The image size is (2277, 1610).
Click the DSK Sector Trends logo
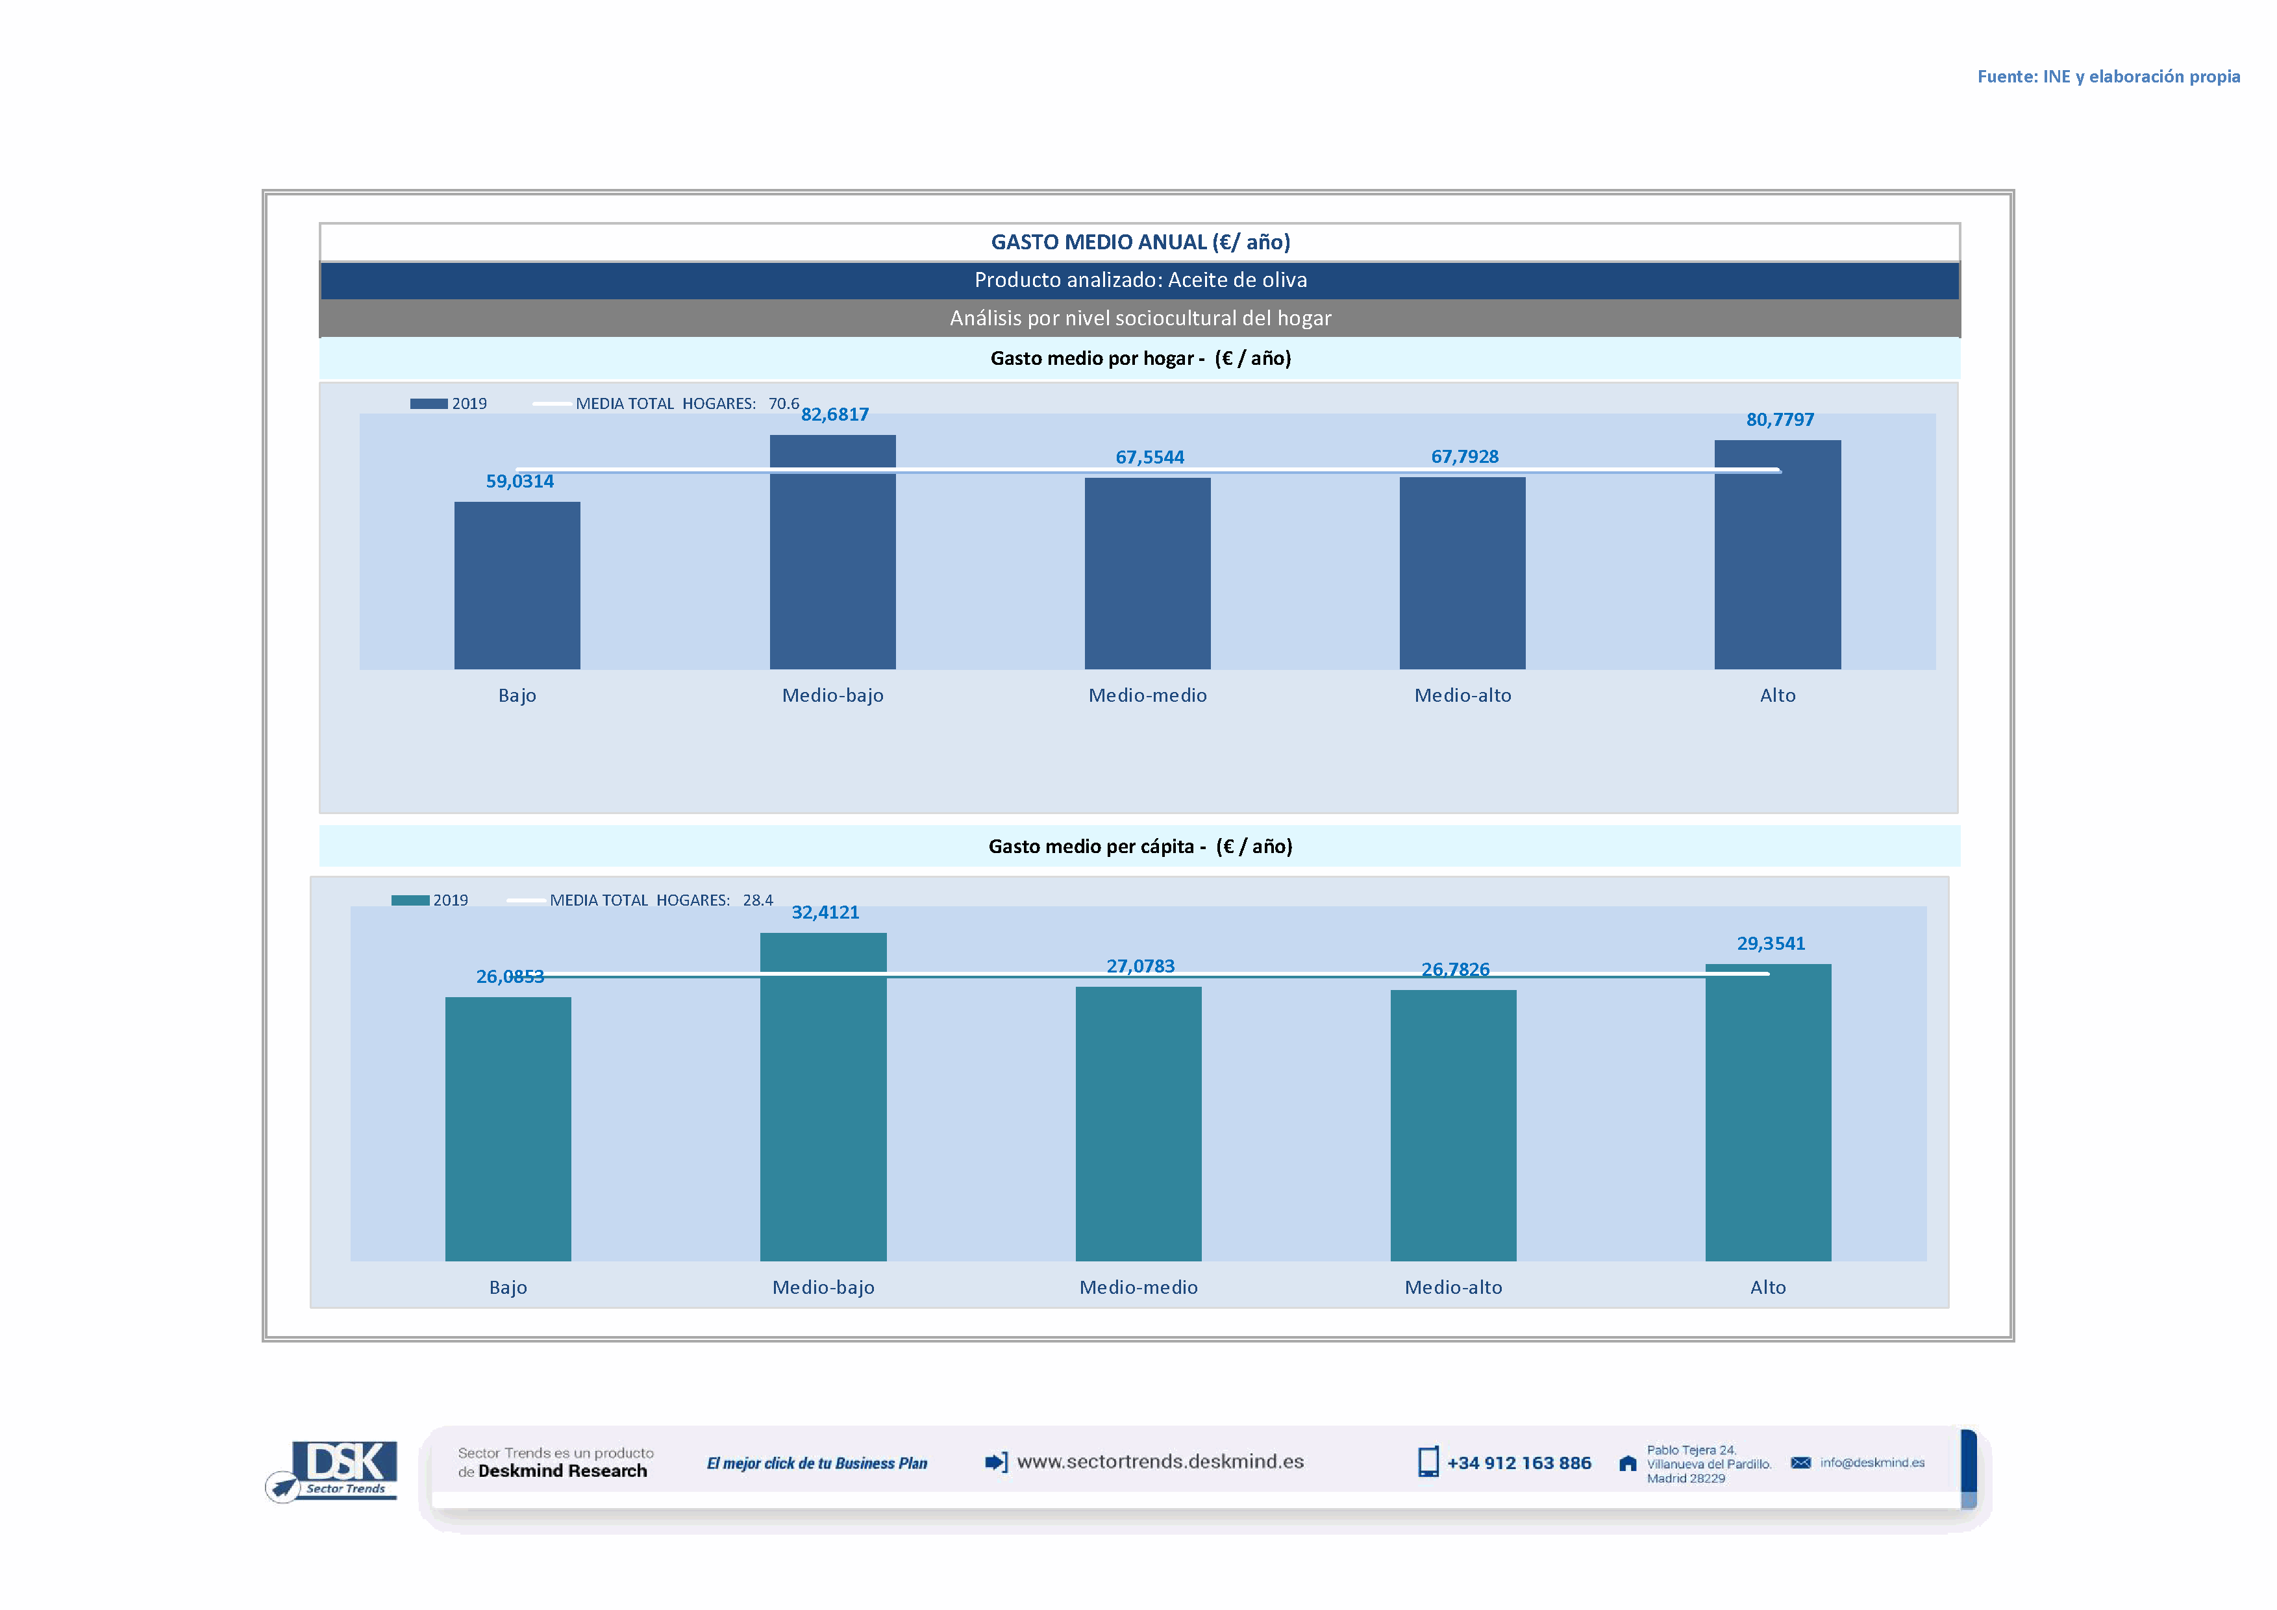tap(333, 1469)
